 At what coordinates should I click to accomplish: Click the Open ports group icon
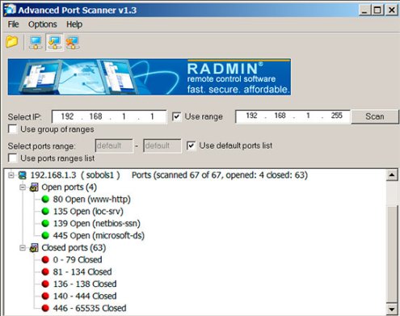(34, 187)
